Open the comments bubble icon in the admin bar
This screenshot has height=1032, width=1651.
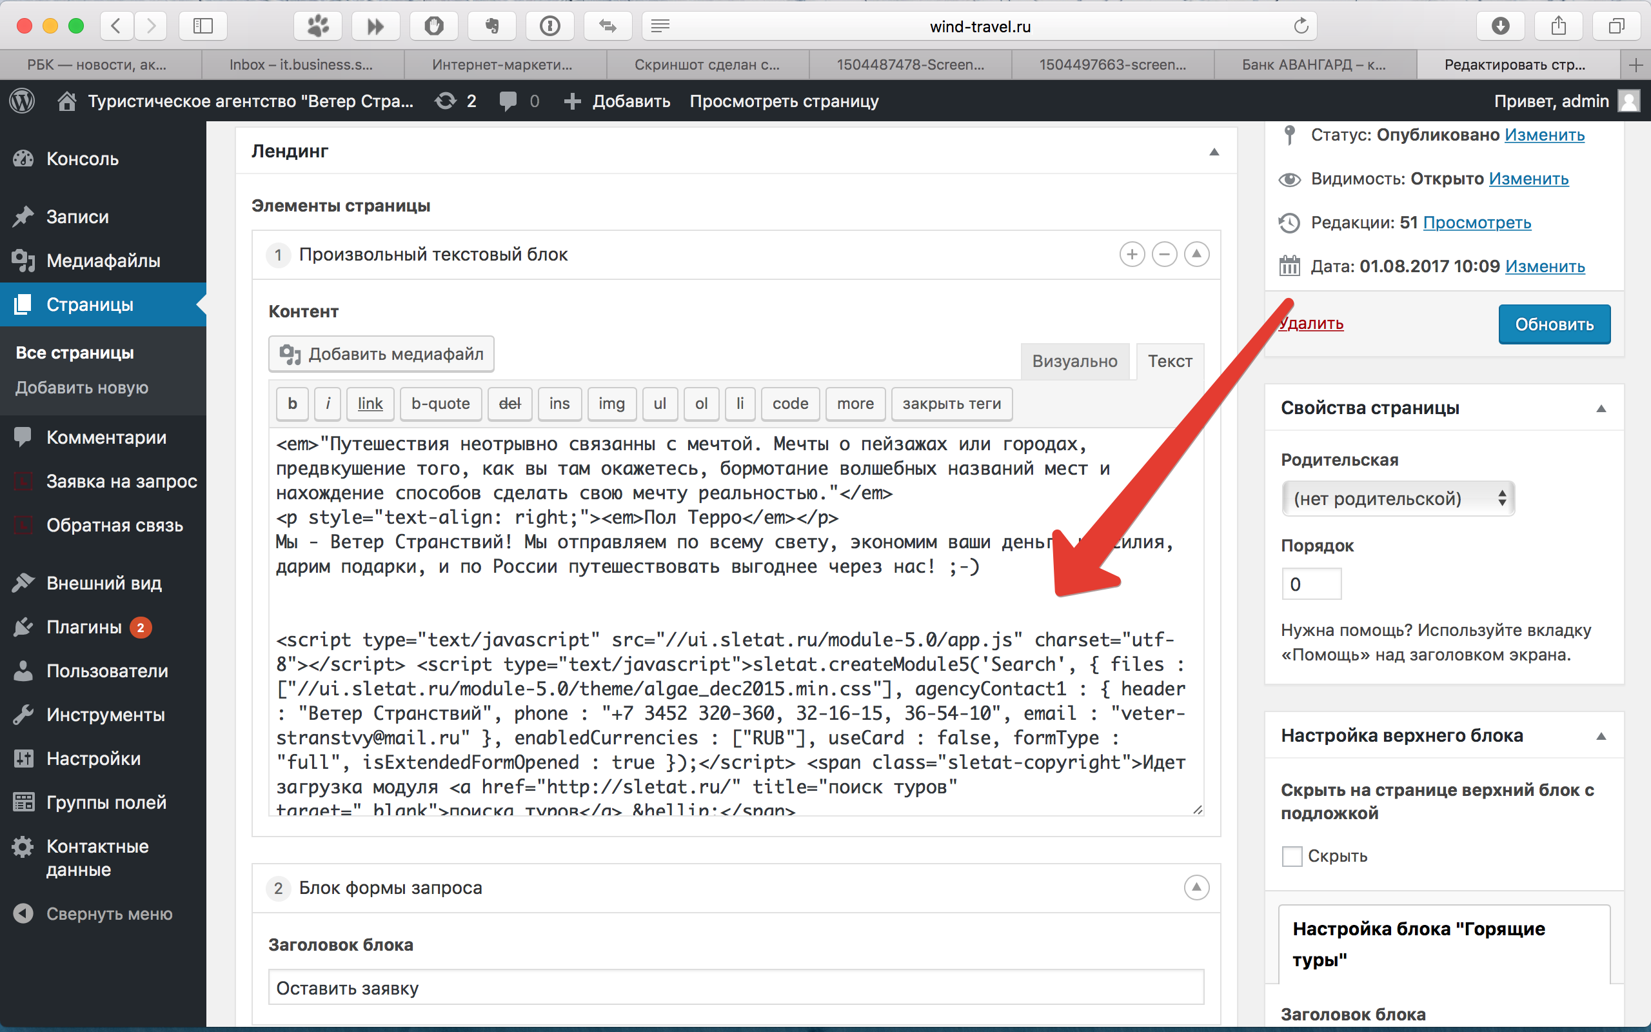[508, 101]
